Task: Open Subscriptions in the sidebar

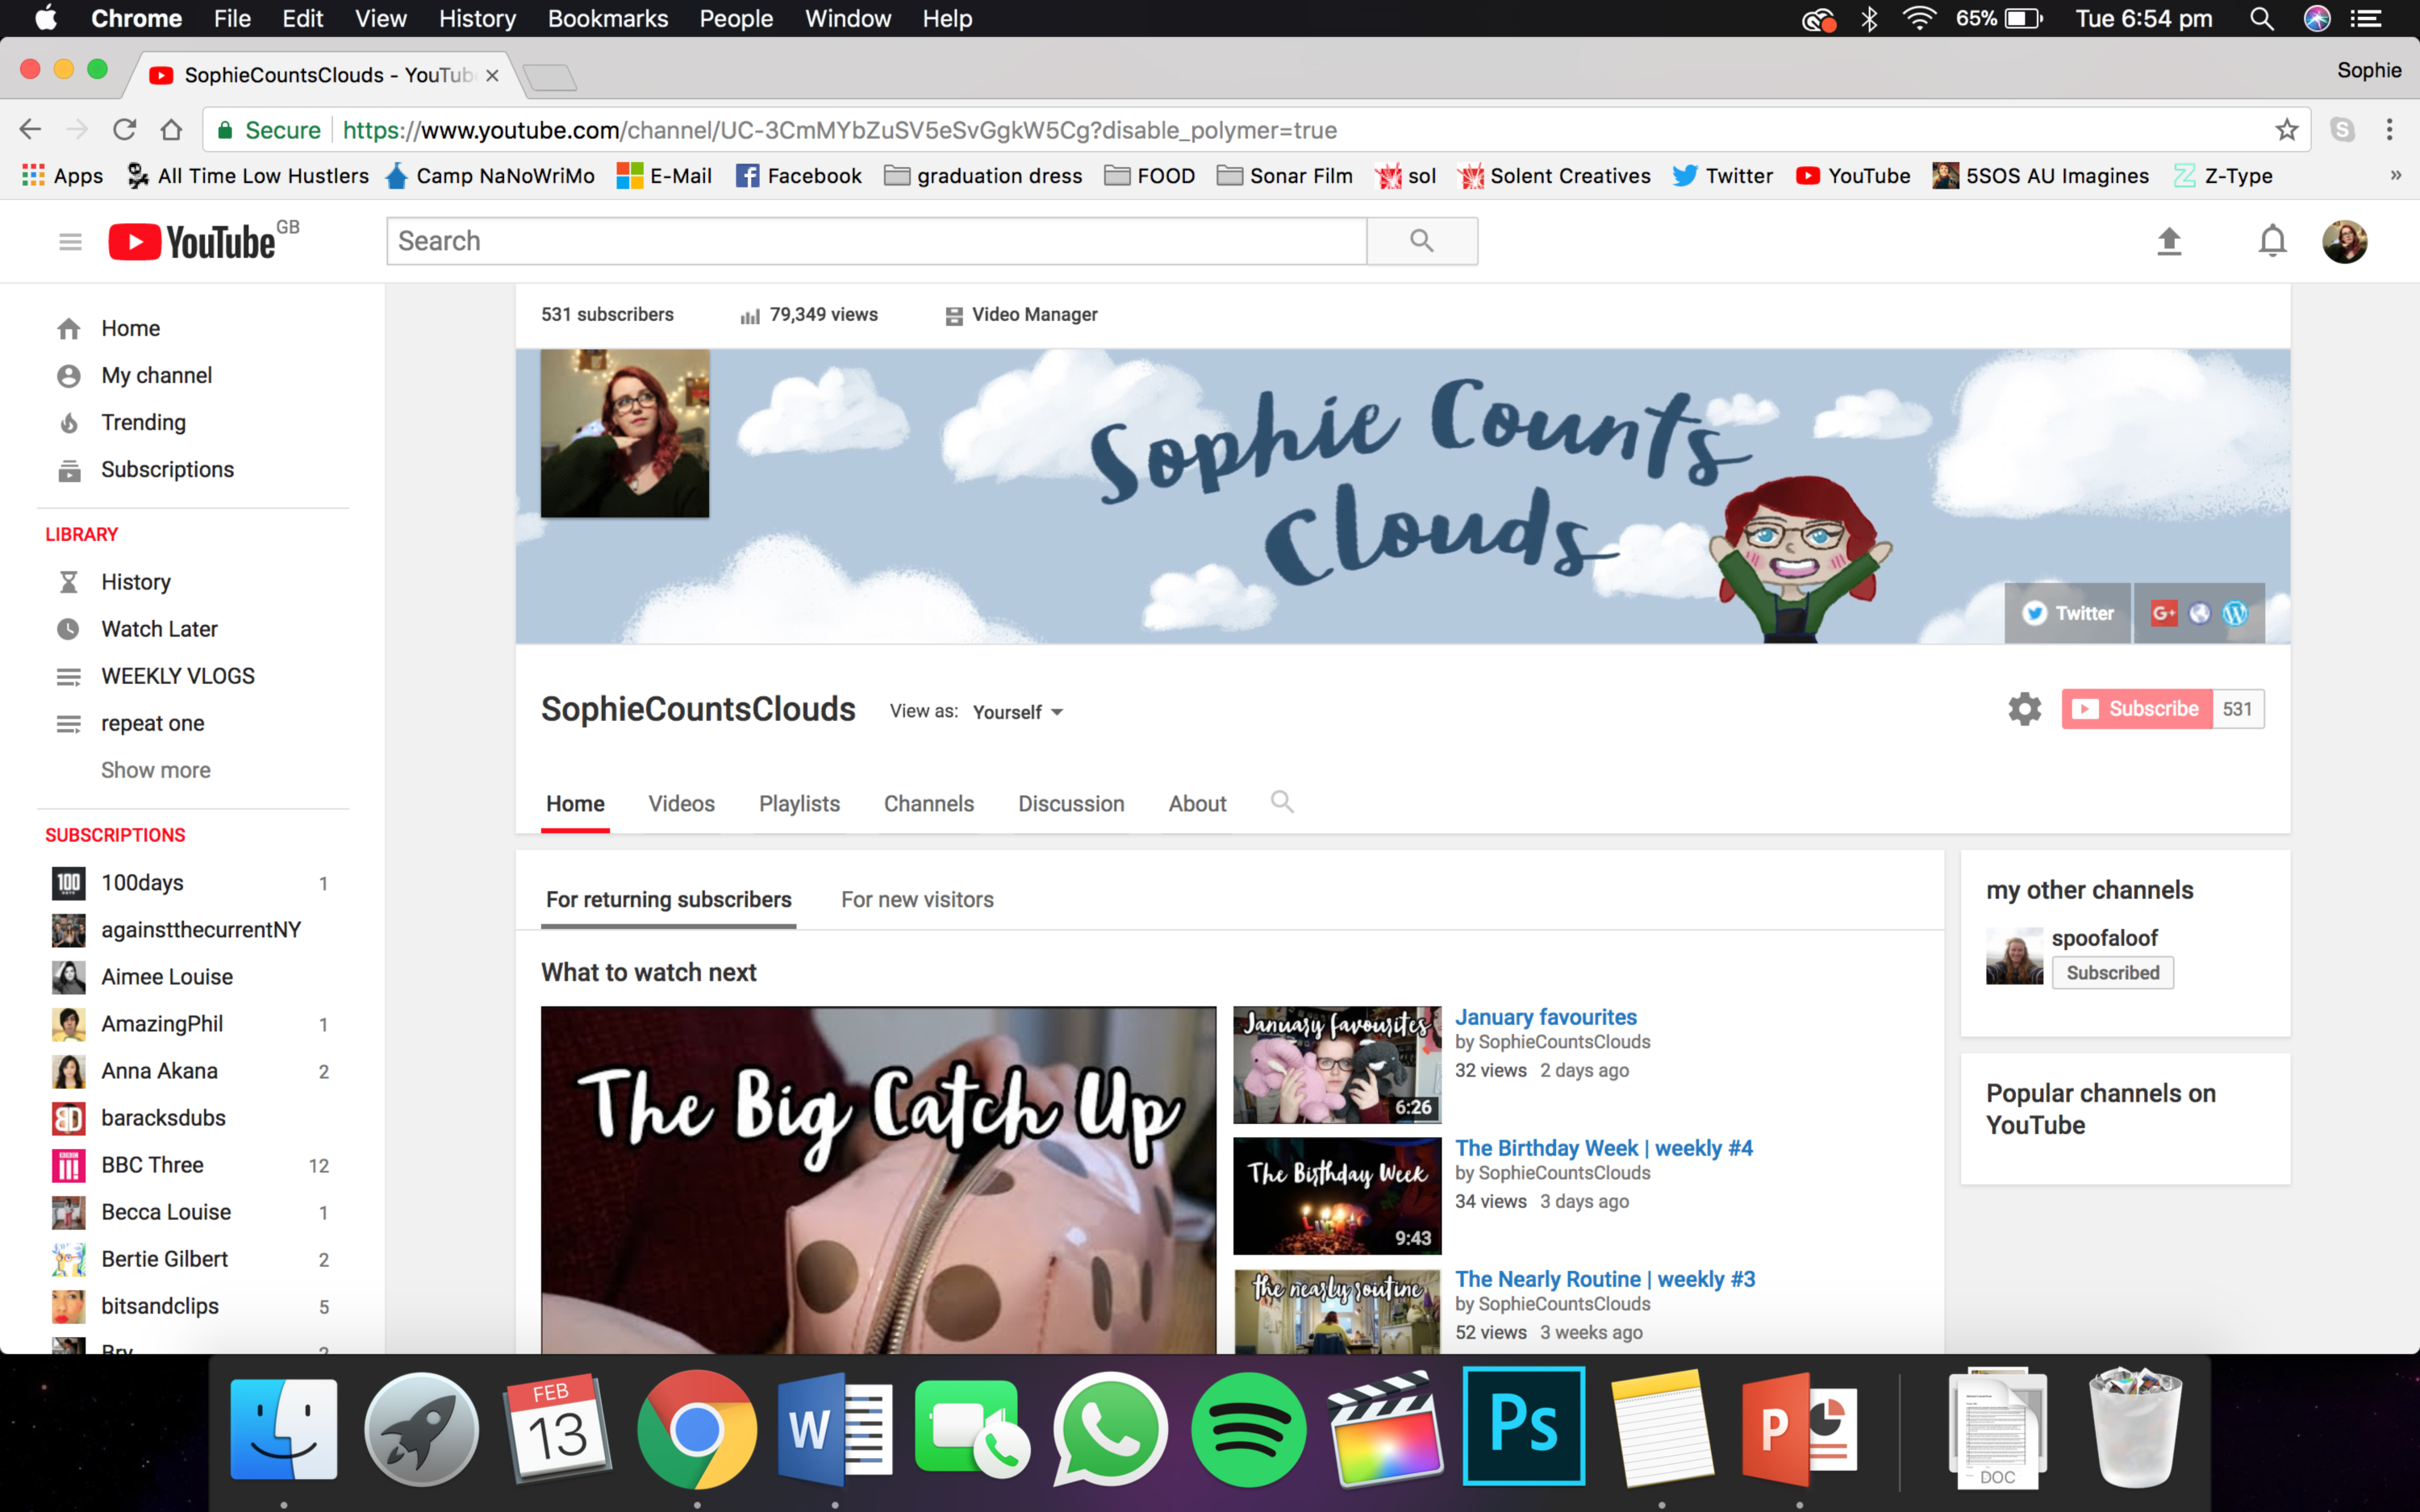Action: pos(167,470)
